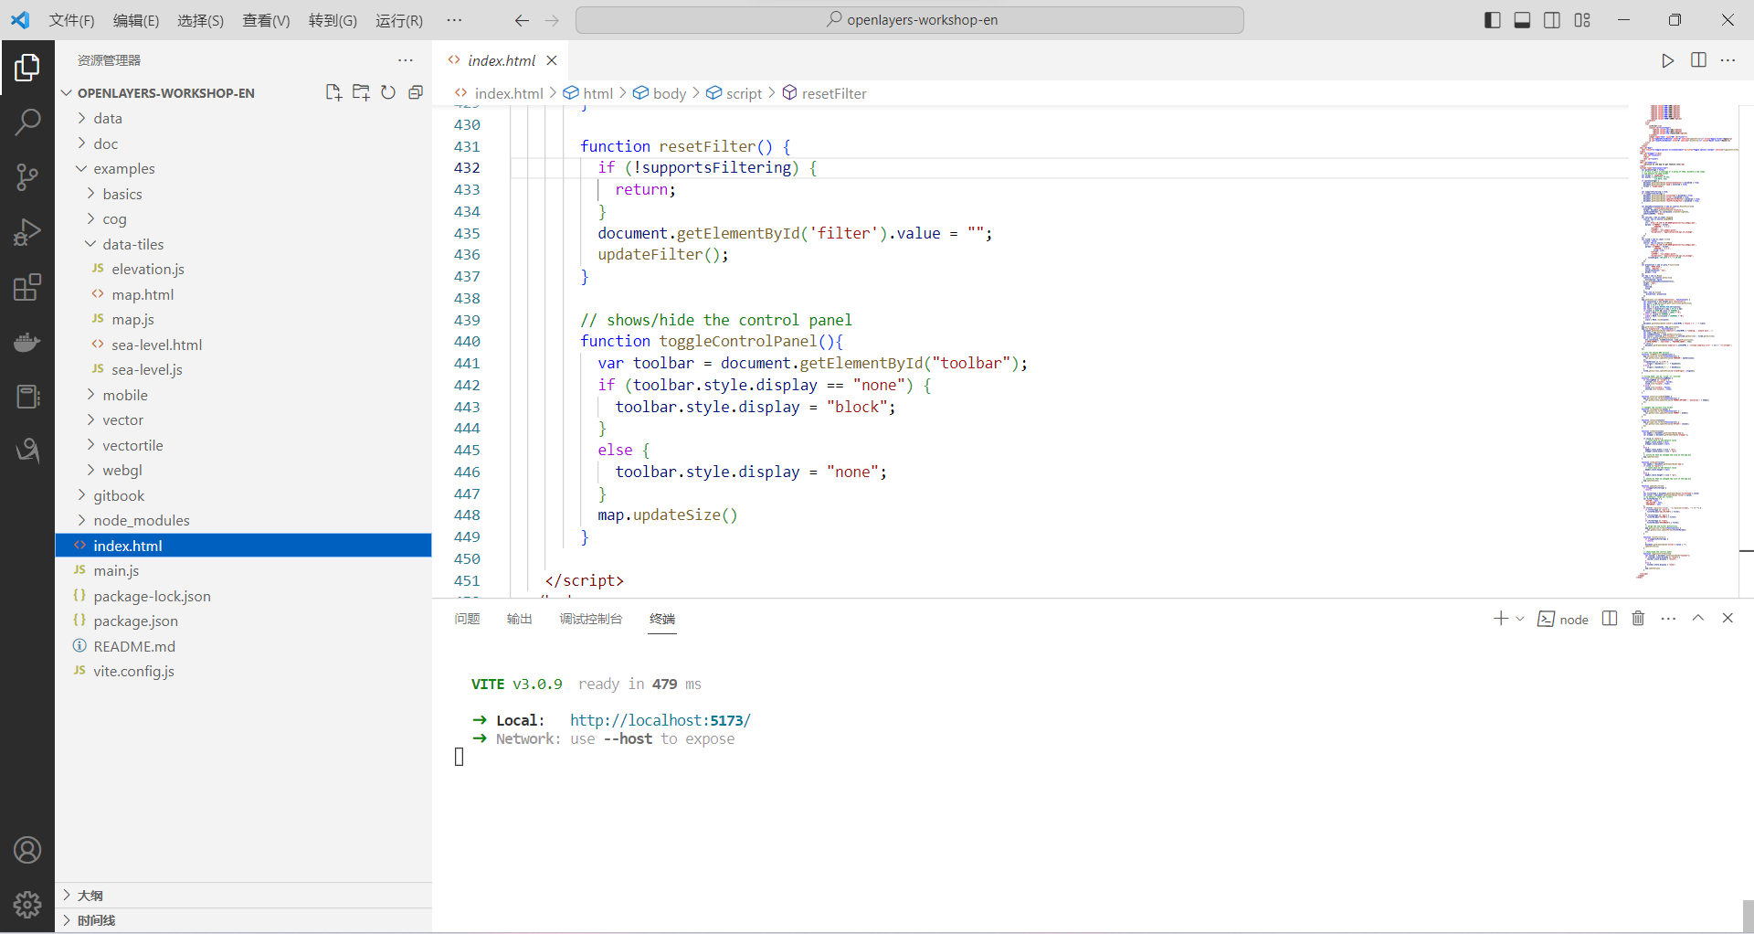Create a new terminal with plus icon

[1500, 619]
